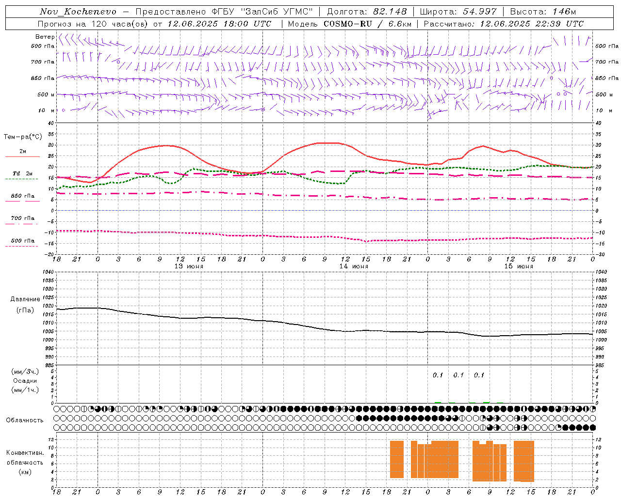
Task: Click the 'Модель COSMO-RU / 6.6км' label
Action: point(350,24)
